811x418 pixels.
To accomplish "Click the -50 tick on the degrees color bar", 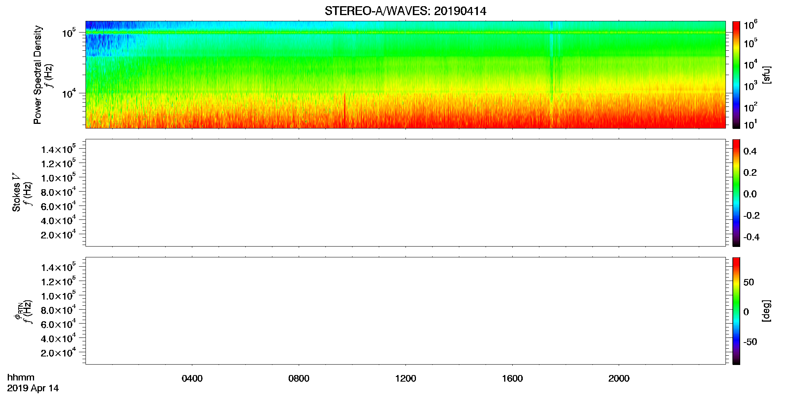I will point(750,342).
